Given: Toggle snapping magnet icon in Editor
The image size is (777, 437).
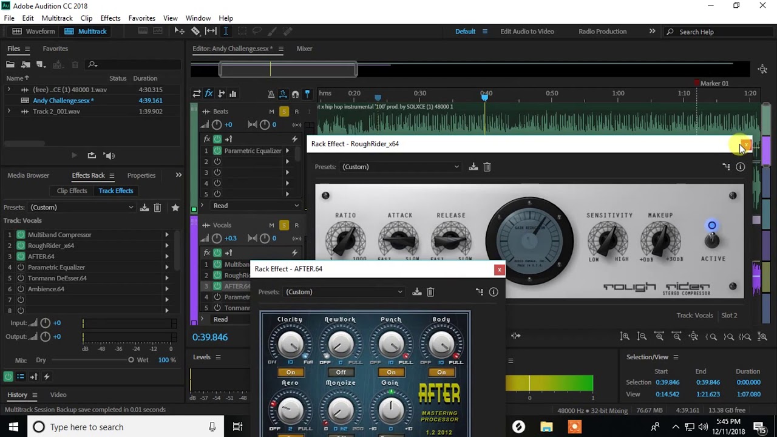Looking at the screenshot, I should coord(295,94).
